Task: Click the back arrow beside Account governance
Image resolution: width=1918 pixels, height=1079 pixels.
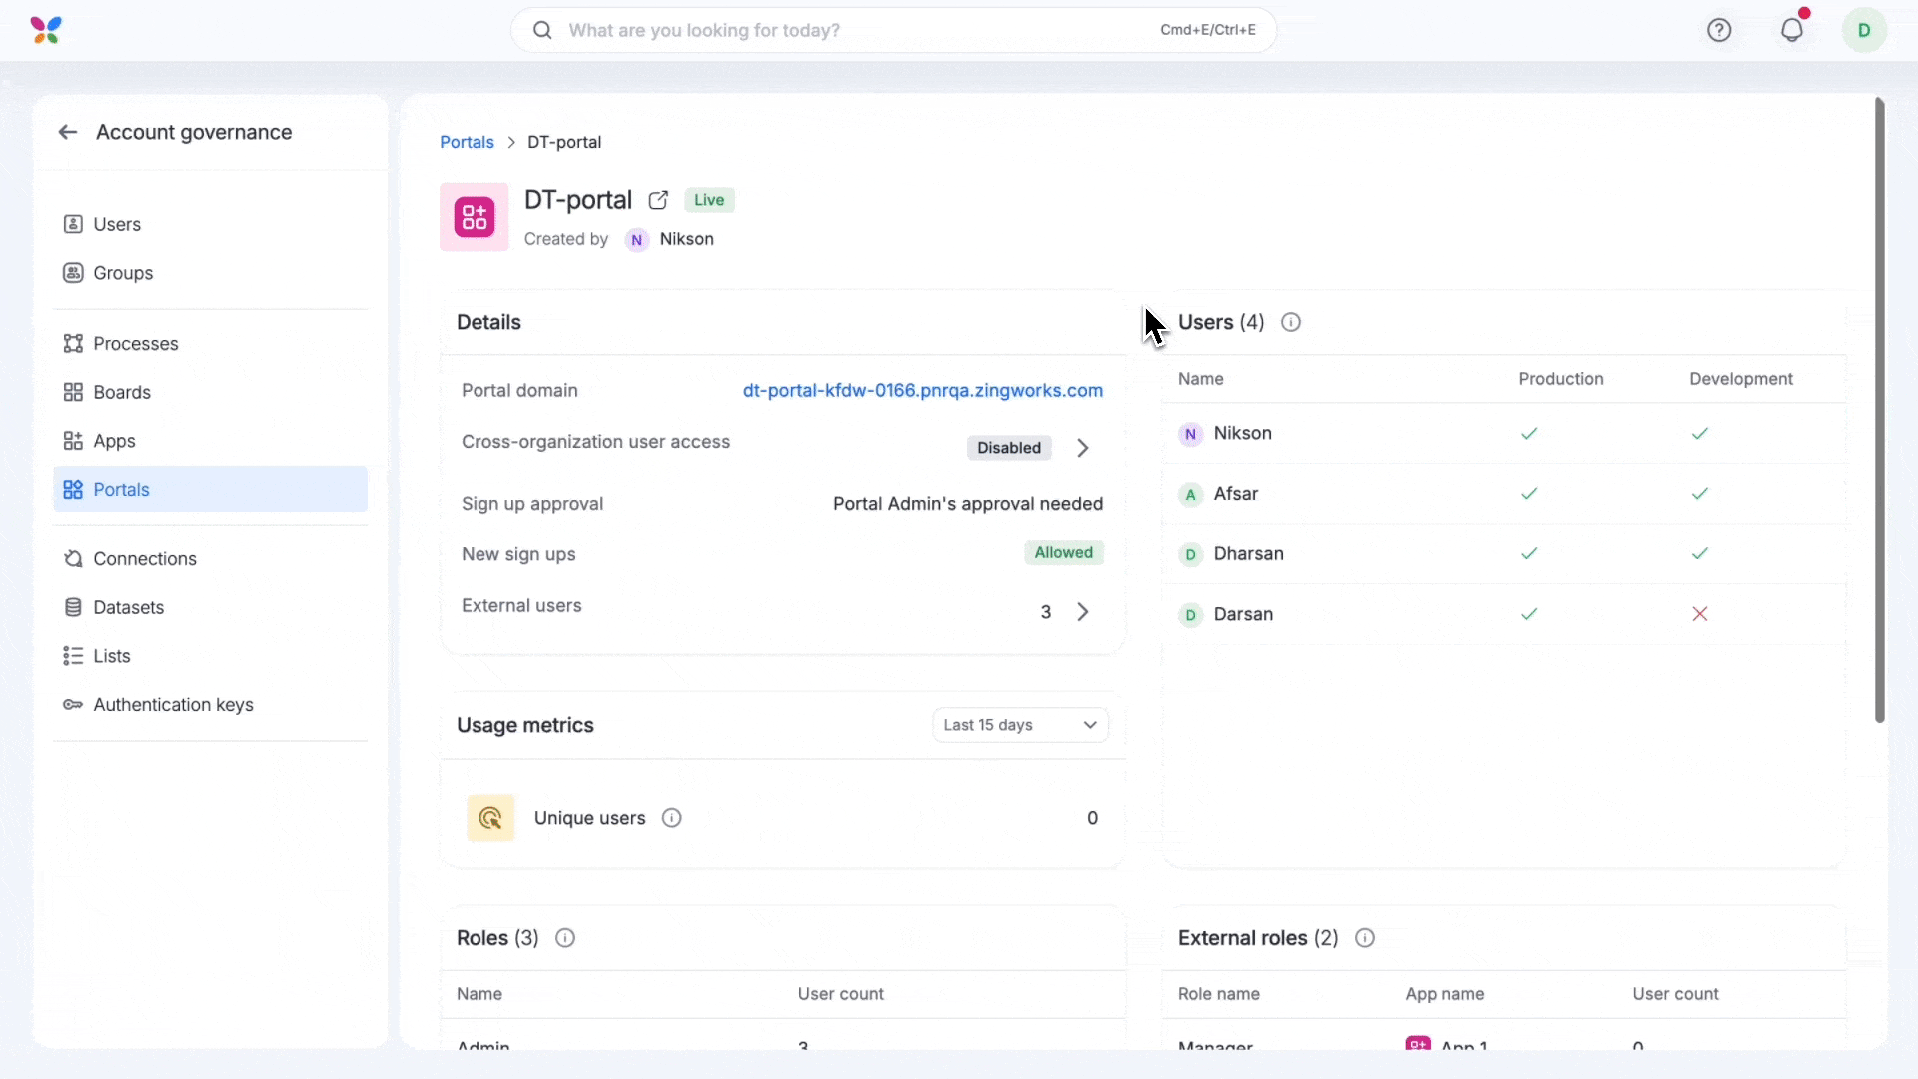Action: tap(68, 132)
